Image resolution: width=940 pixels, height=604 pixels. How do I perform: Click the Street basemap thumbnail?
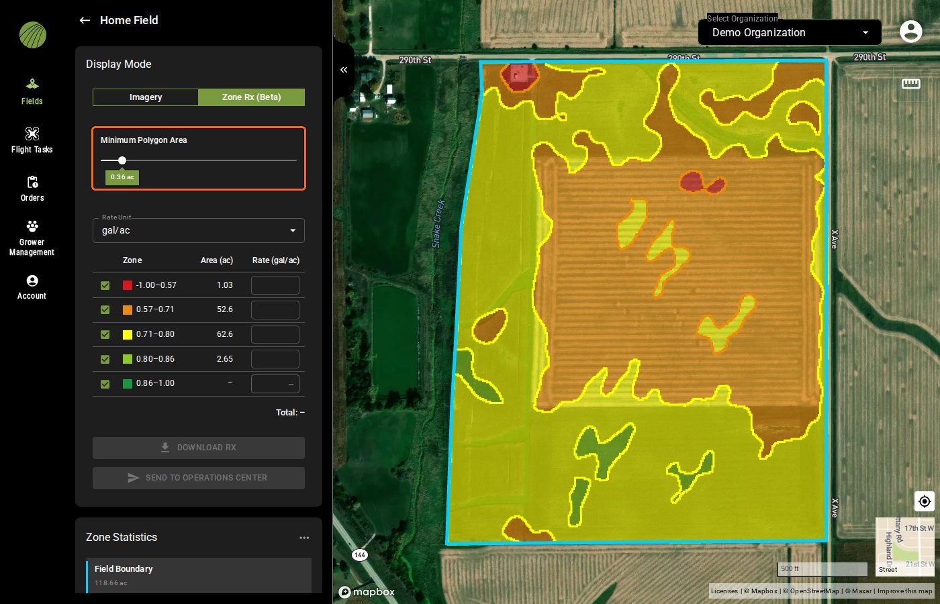(904, 547)
